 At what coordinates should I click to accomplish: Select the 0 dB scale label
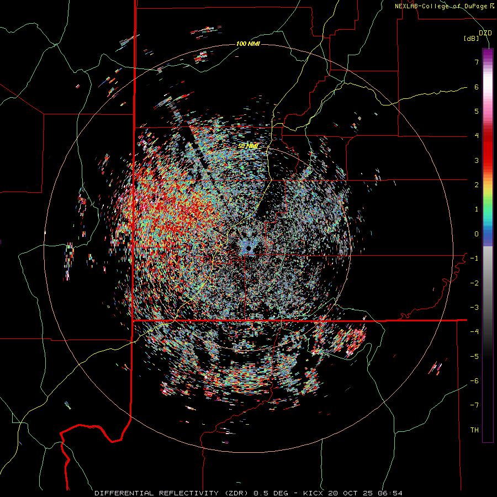(477, 234)
